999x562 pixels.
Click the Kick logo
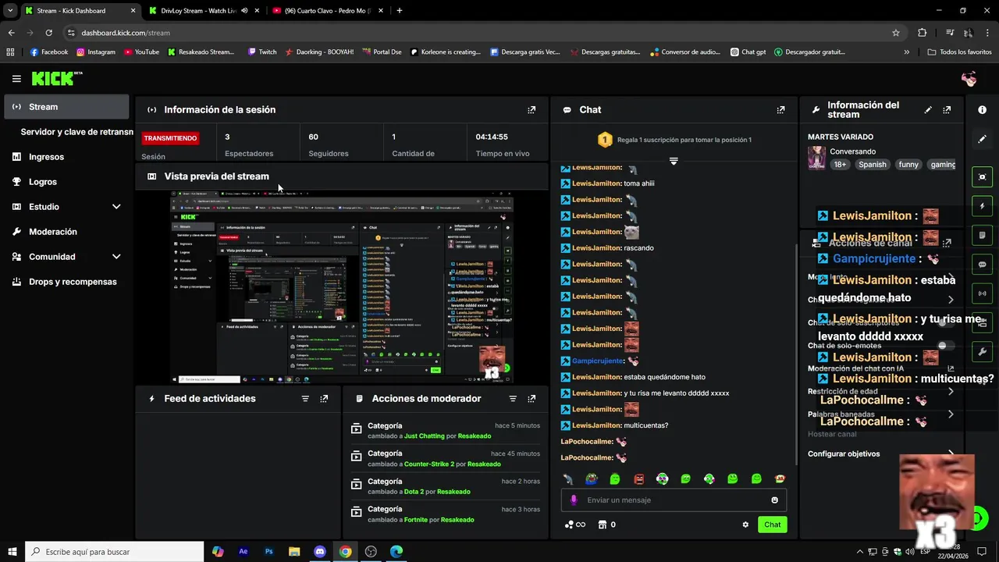pos(56,78)
